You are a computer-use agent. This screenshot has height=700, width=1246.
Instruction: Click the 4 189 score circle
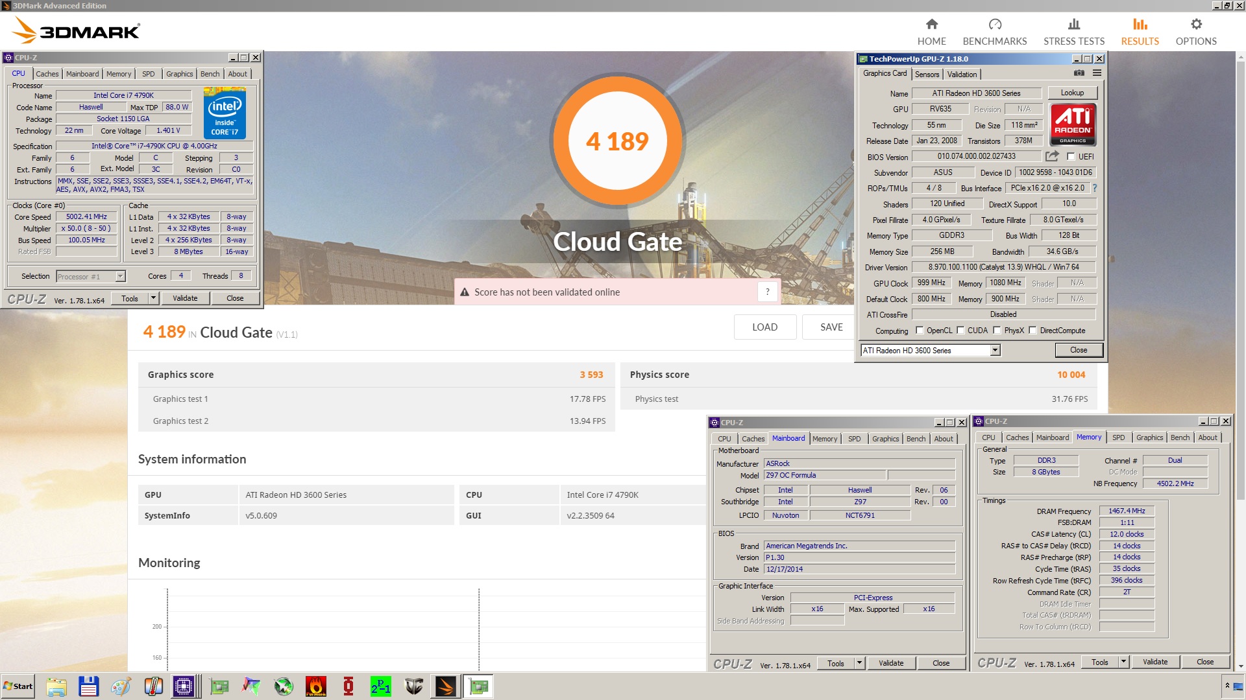(617, 141)
